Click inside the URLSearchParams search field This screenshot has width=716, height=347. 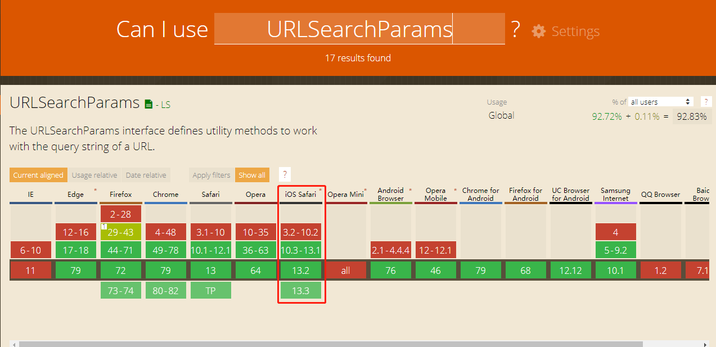click(x=359, y=29)
